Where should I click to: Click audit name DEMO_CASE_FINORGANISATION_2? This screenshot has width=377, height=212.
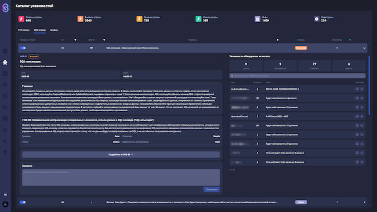pos(282,89)
